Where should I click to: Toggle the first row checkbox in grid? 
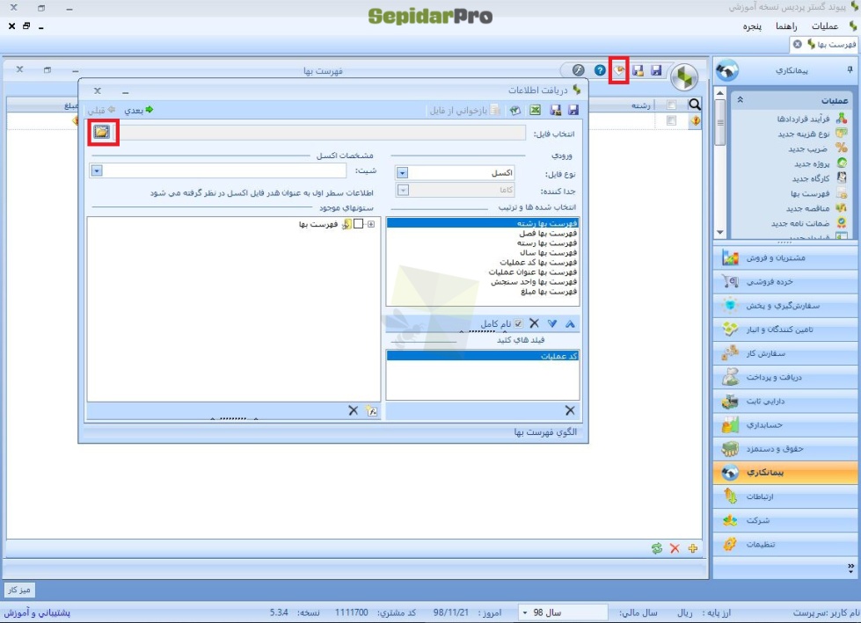[x=671, y=120]
